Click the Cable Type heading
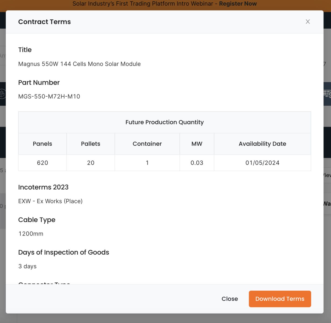The height and width of the screenshot is (323, 331). [37, 220]
